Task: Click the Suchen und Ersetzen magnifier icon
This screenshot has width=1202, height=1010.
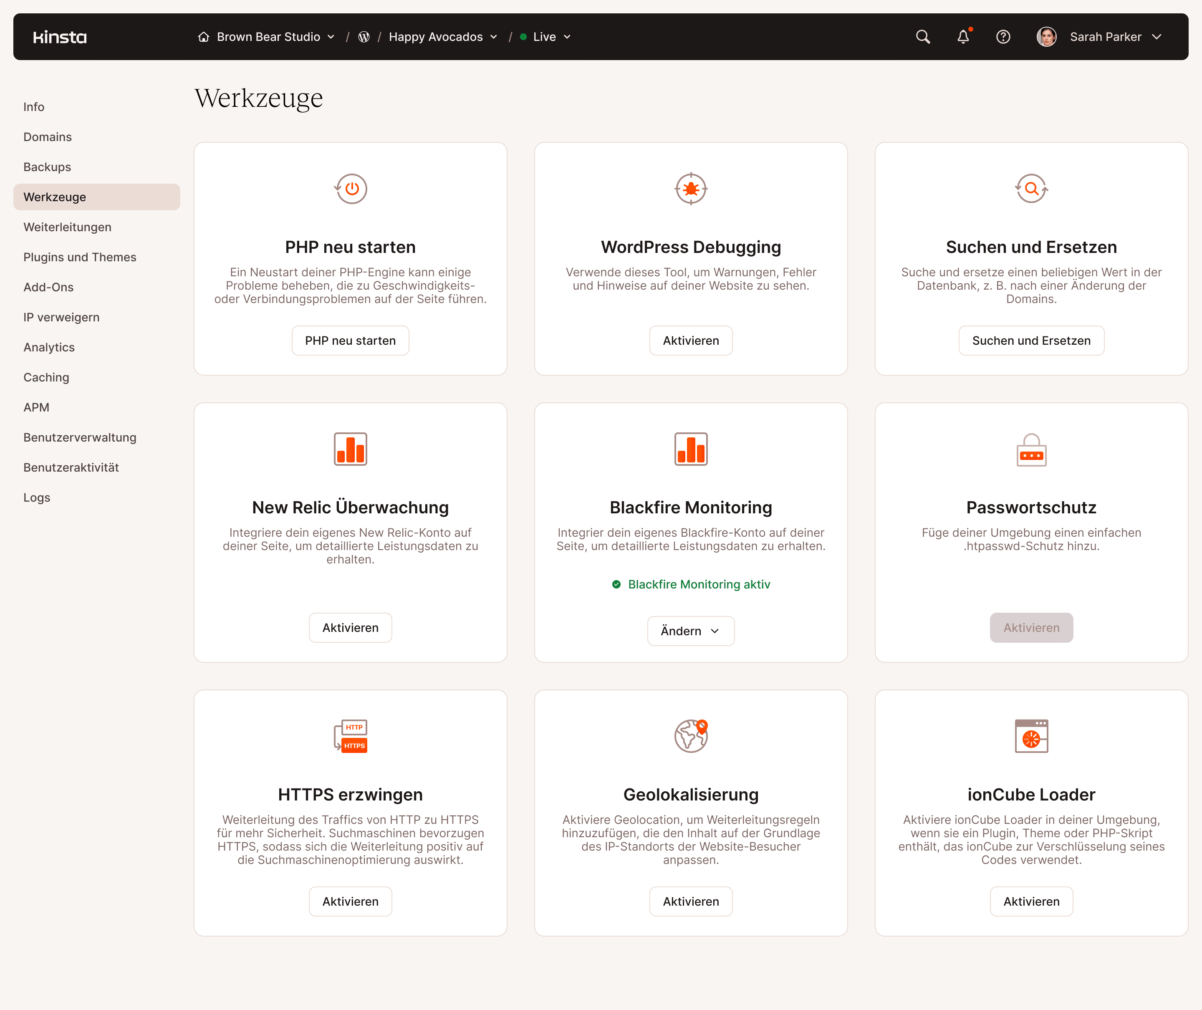Action: point(1031,189)
